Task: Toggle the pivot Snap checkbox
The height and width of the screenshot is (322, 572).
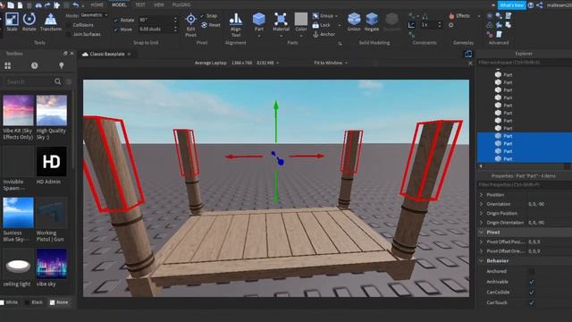Action: 203,16
